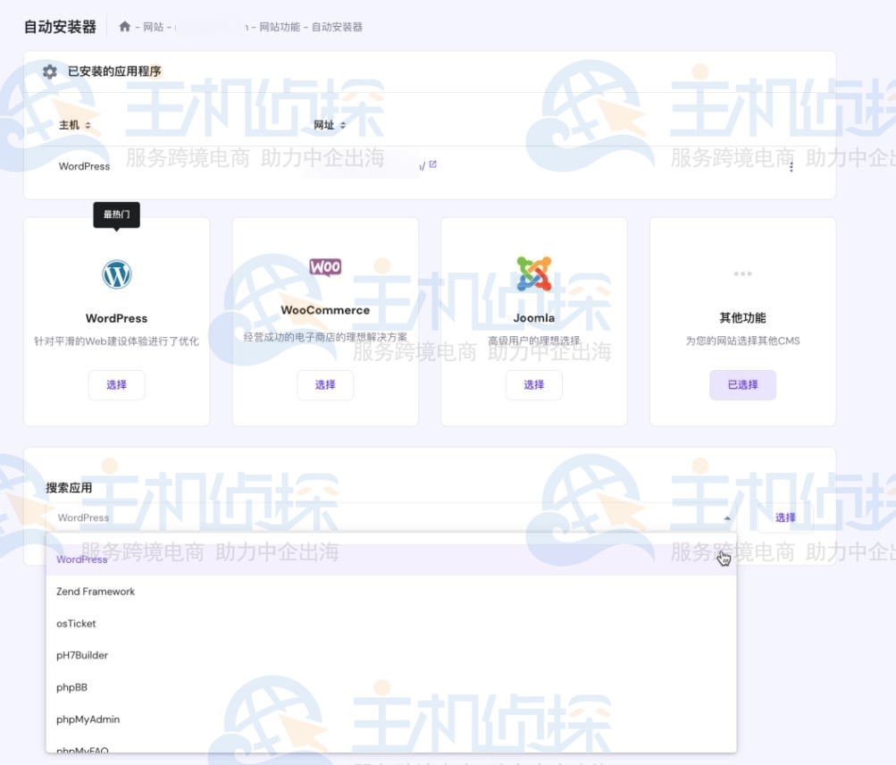Open the three-dot menu for WordPress row
Viewport: 896px width, 765px height.
(791, 167)
